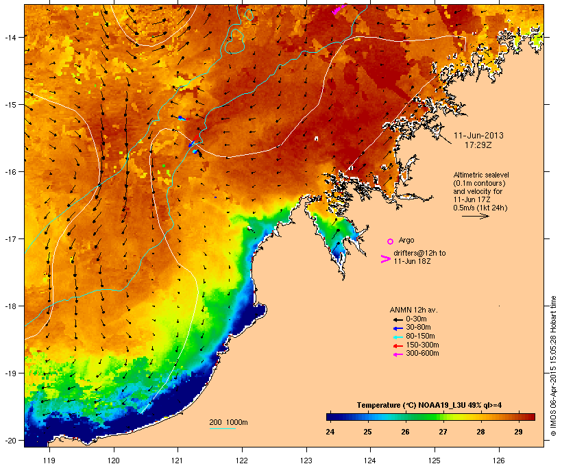
Task: Click the Altimetric sealevel text
Action: click(481, 175)
